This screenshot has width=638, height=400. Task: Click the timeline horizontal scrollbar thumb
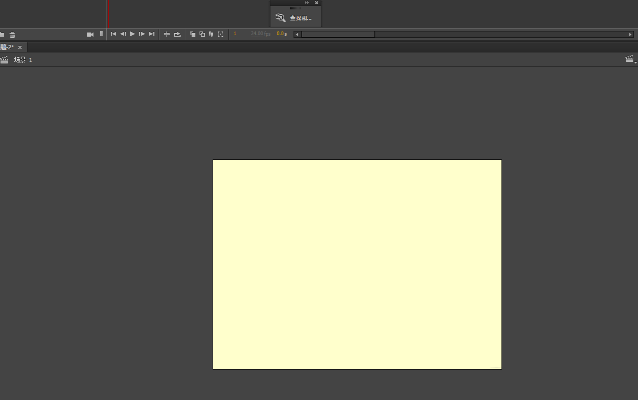[x=338, y=35]
